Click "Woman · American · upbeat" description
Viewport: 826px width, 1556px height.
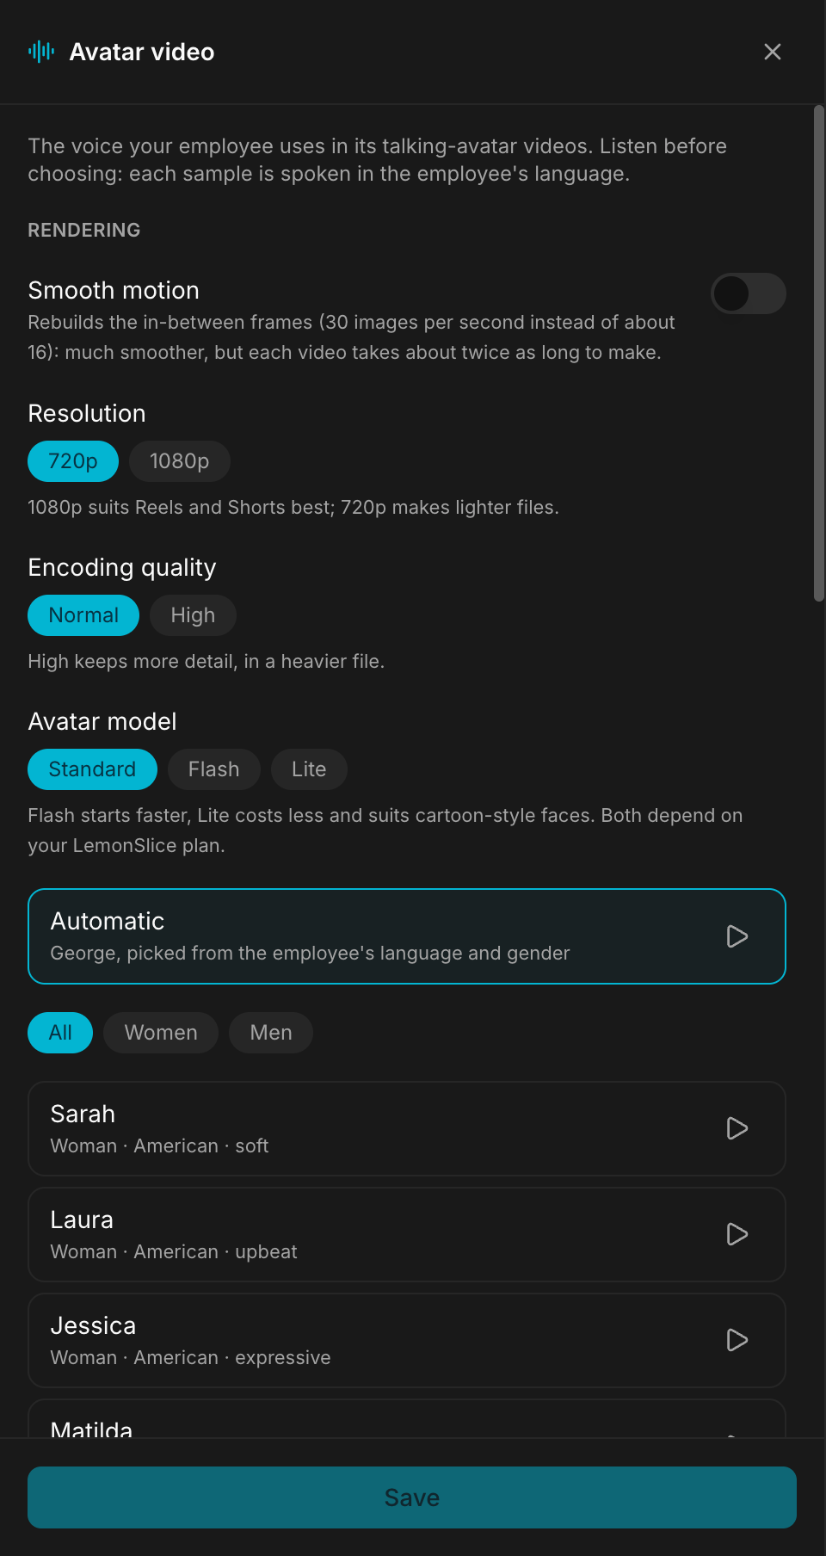pyautogui.click(x=174, y=1252)
